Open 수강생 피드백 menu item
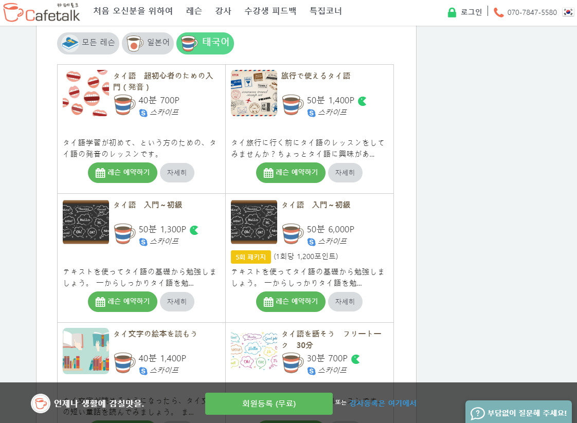Viewport: 577px width, 423px height. (270, 11)
